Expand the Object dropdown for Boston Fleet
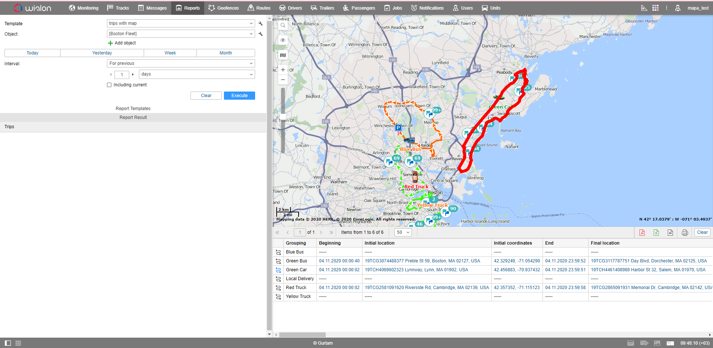 (251, 34)
